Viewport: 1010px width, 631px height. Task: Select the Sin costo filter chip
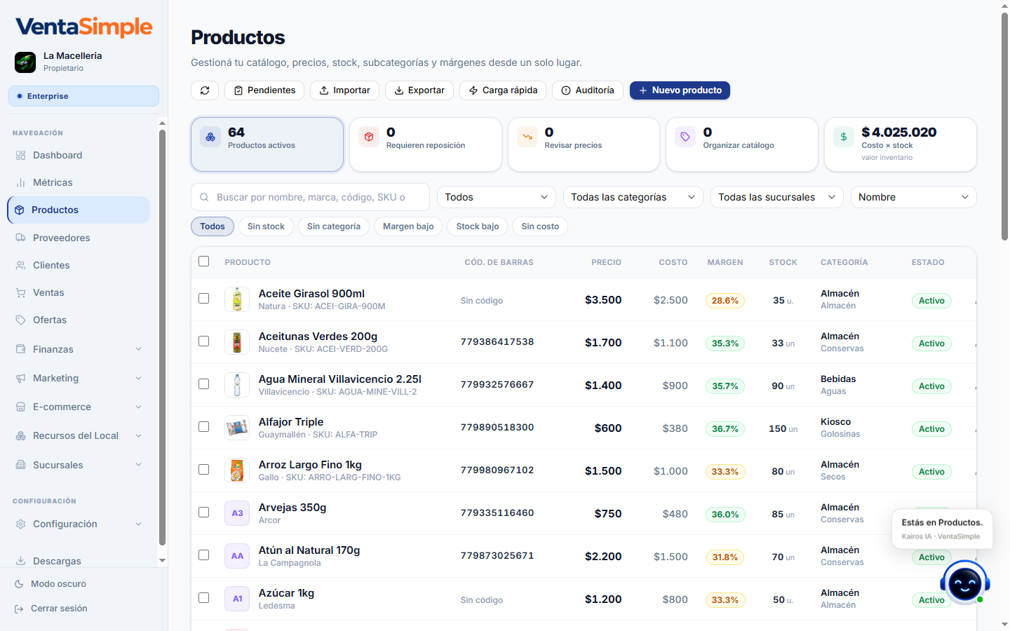(x=540, y=226)
